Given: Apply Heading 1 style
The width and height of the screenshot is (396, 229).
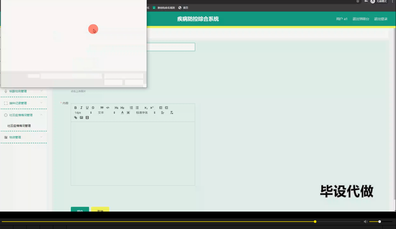Looking at the screenshot, I should point(117,108).
